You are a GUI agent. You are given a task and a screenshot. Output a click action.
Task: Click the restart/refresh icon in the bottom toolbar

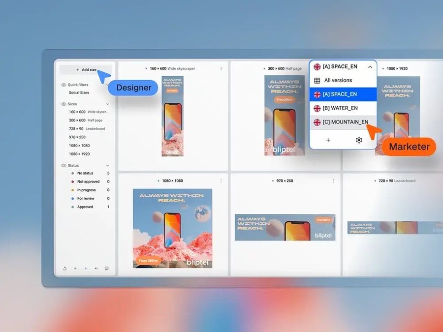[x=64, y=269]
